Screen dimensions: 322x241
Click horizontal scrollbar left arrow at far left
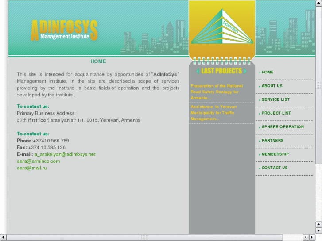pos(3,237)
